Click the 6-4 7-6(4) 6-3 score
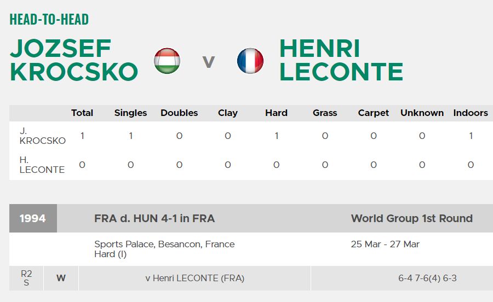Image resolution: width=493 pixels, height=302 pixels. 427,278
